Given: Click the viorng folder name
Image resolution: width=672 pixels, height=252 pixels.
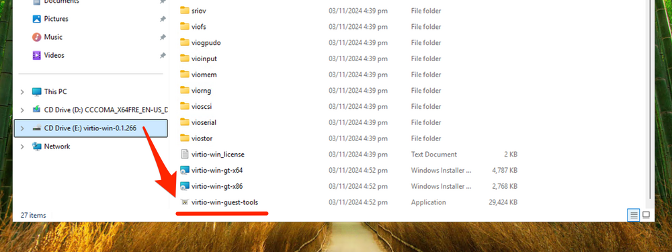Looking at the screenshot, I should [x=202, y=91].
